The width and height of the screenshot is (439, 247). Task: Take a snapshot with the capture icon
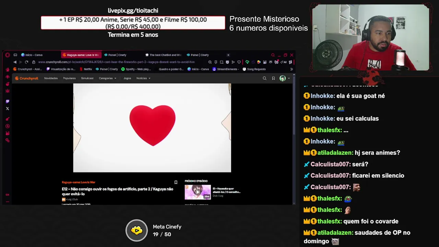tap(222, 62)
